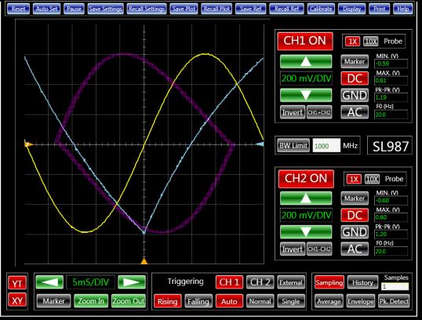Switch to XY display mode
The width and height of the screenshot is (422, 320).
17,300
